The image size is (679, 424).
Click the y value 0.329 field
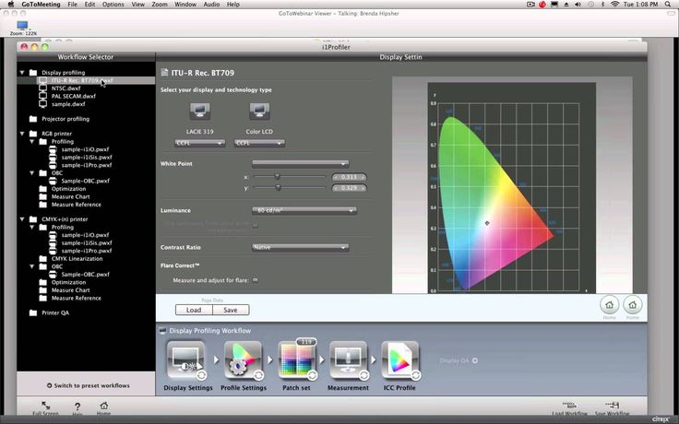point(349,188)
